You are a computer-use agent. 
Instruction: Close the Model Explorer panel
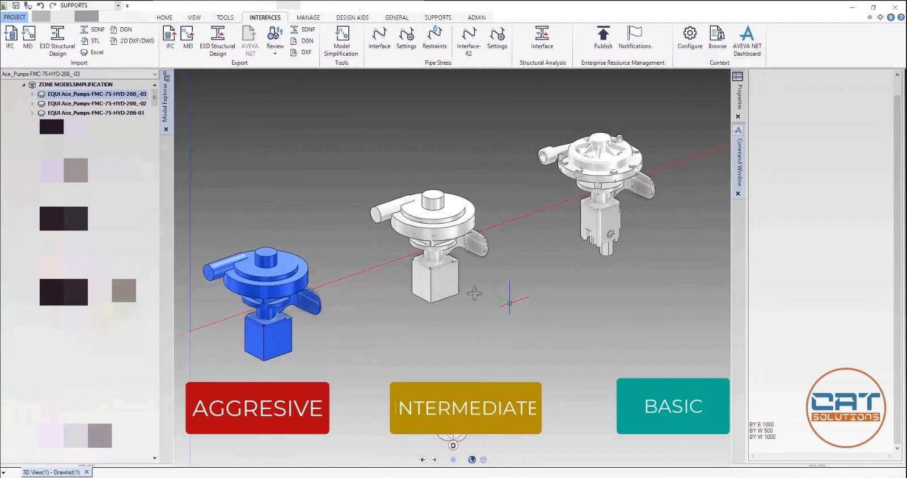[166, 129]
